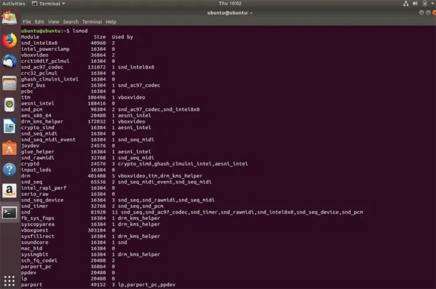
Task: Click Activities in the top bar
Action: [x=13, y=3]
